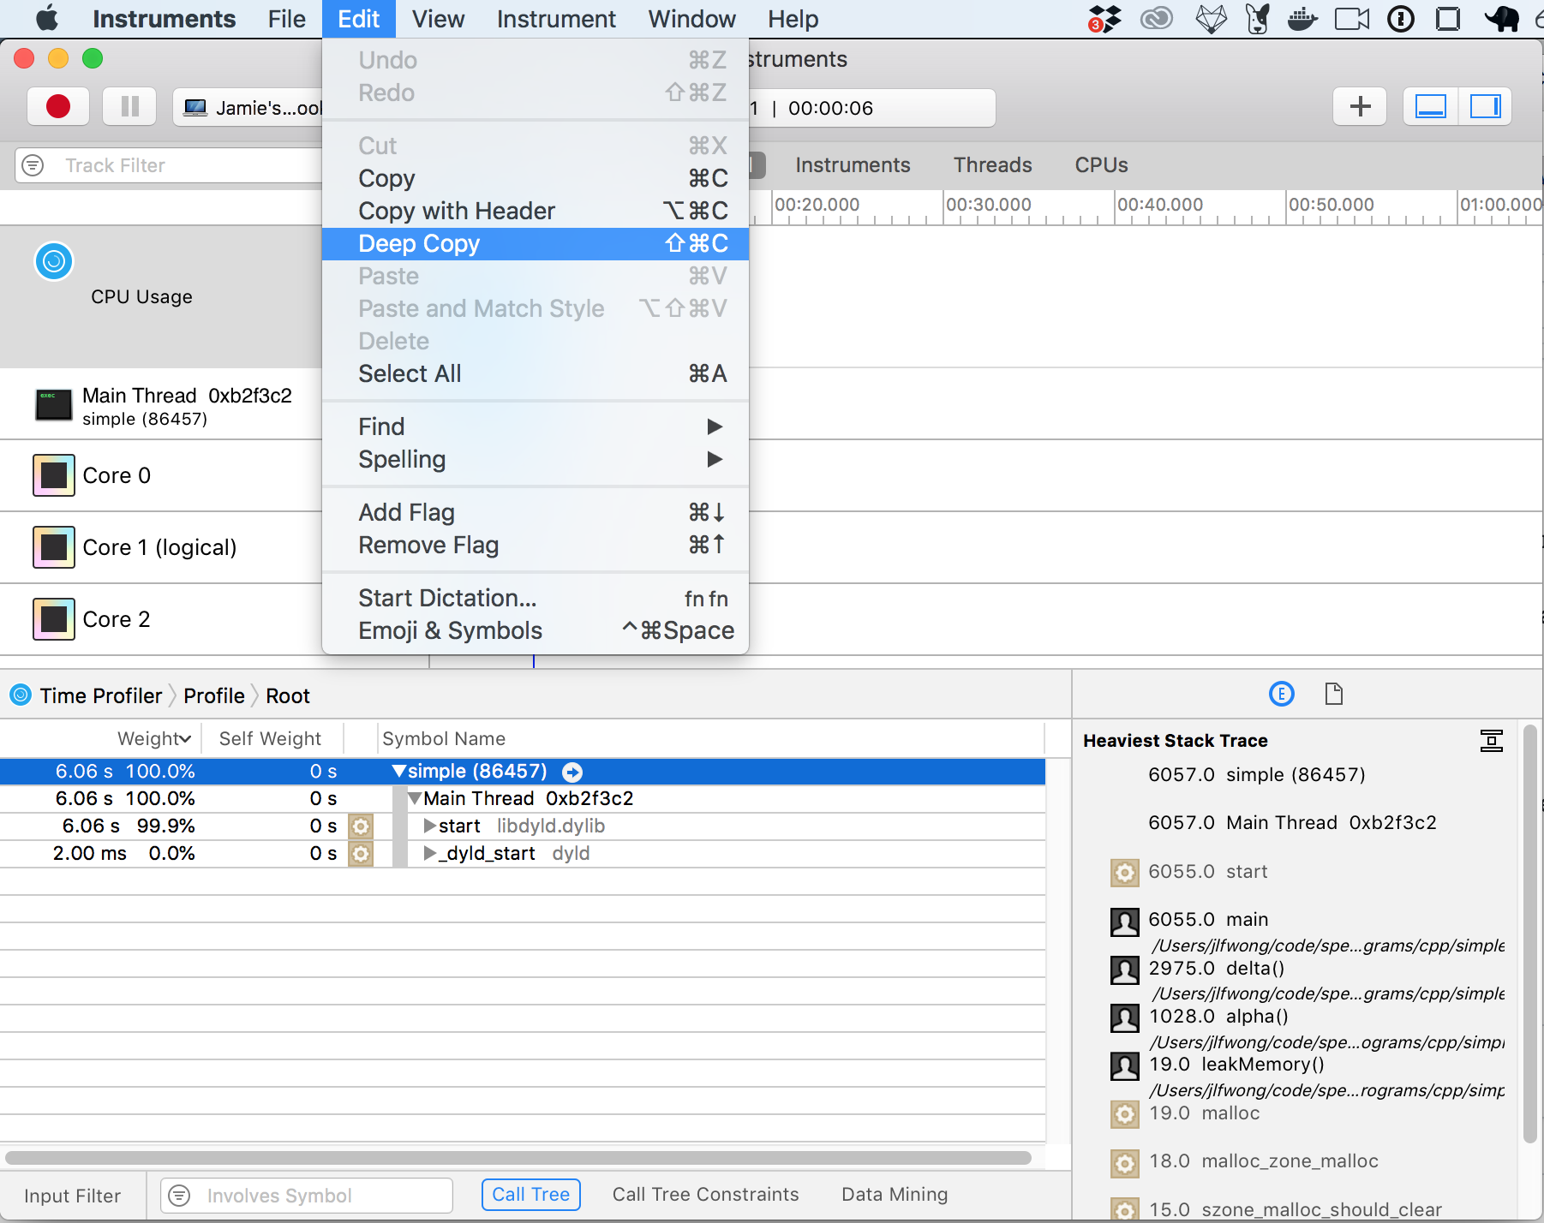This screenshot has height=1223, width=1544.
Task: Select the Call Tree view mode
Action: click(x=530, y=1194)
